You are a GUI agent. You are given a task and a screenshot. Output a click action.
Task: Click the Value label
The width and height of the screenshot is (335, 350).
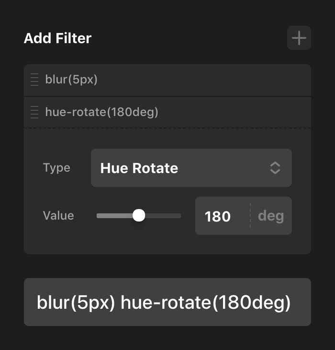tap(58, 216)
